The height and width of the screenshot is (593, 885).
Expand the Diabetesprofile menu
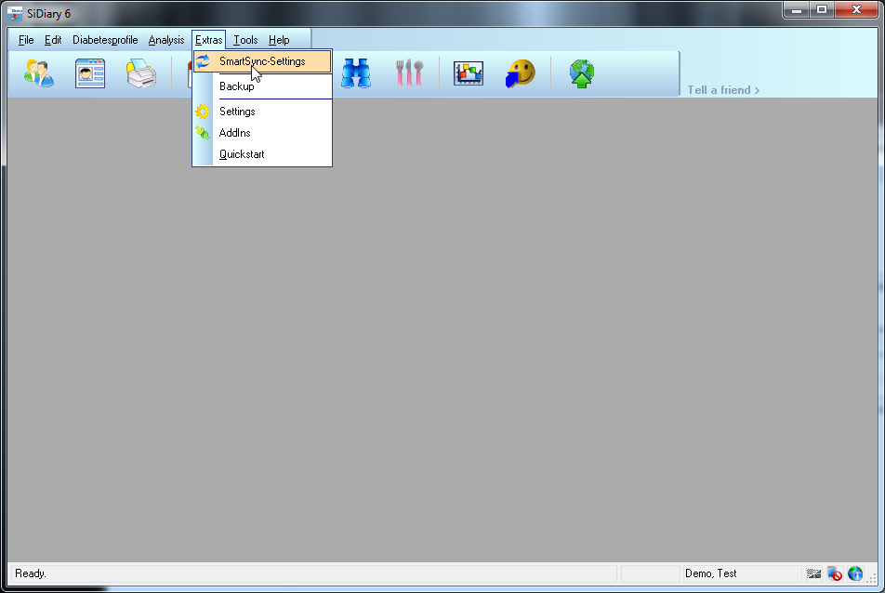click(x=105, y=40)
